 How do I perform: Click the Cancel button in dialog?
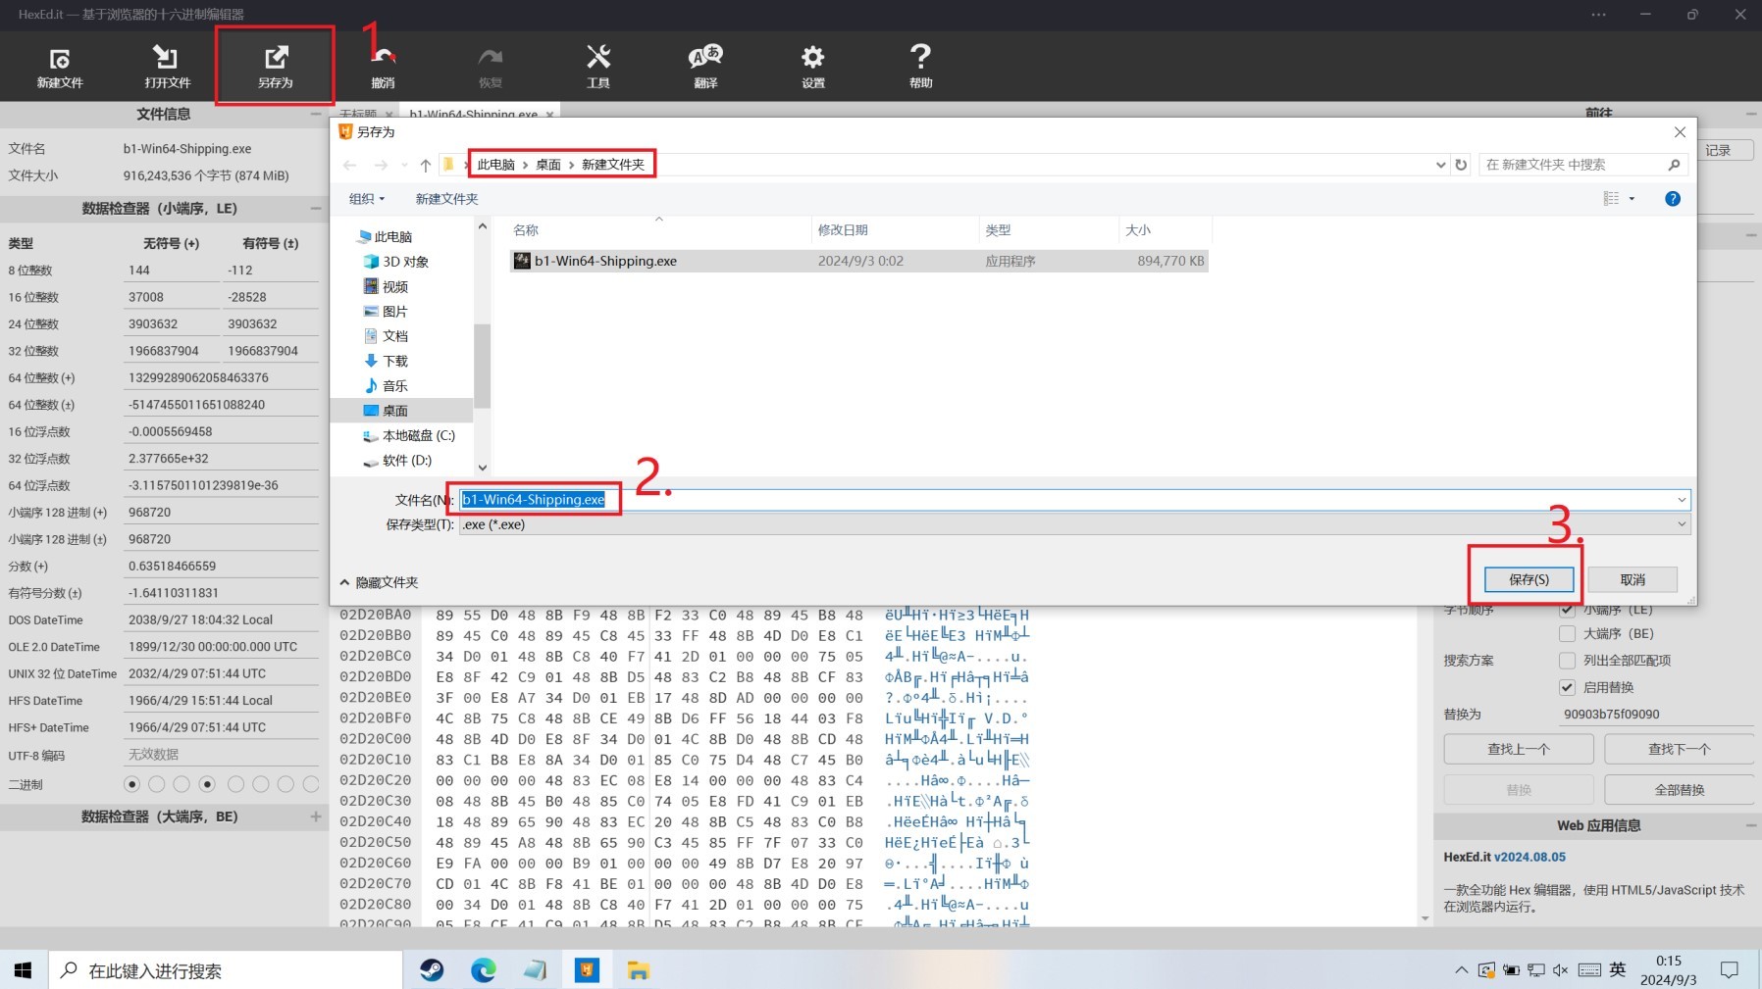pyautogui.click(x=1632, y=579)
